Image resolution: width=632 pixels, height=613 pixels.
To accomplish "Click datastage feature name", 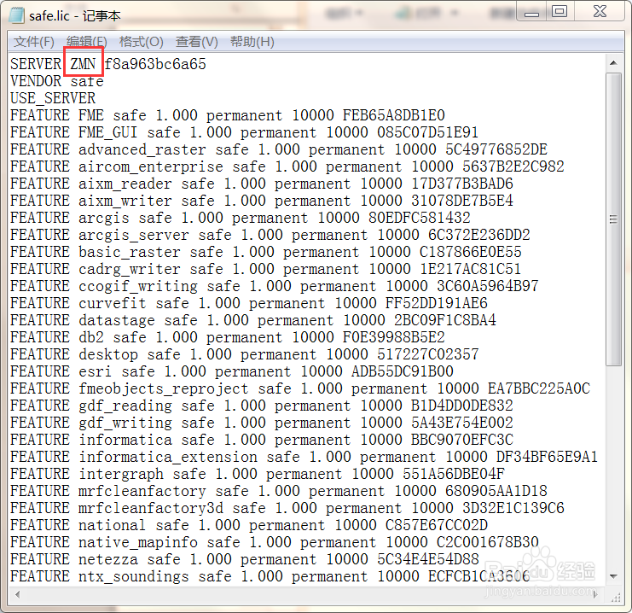I will tap(117, 320).
